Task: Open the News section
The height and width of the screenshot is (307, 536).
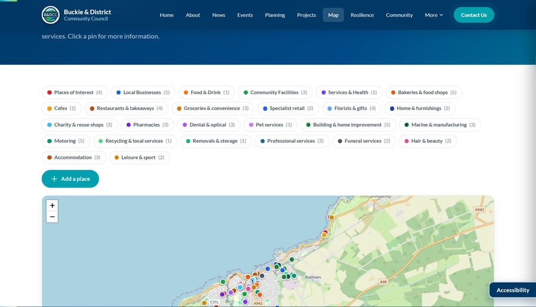Action: (x=219, y=15)
